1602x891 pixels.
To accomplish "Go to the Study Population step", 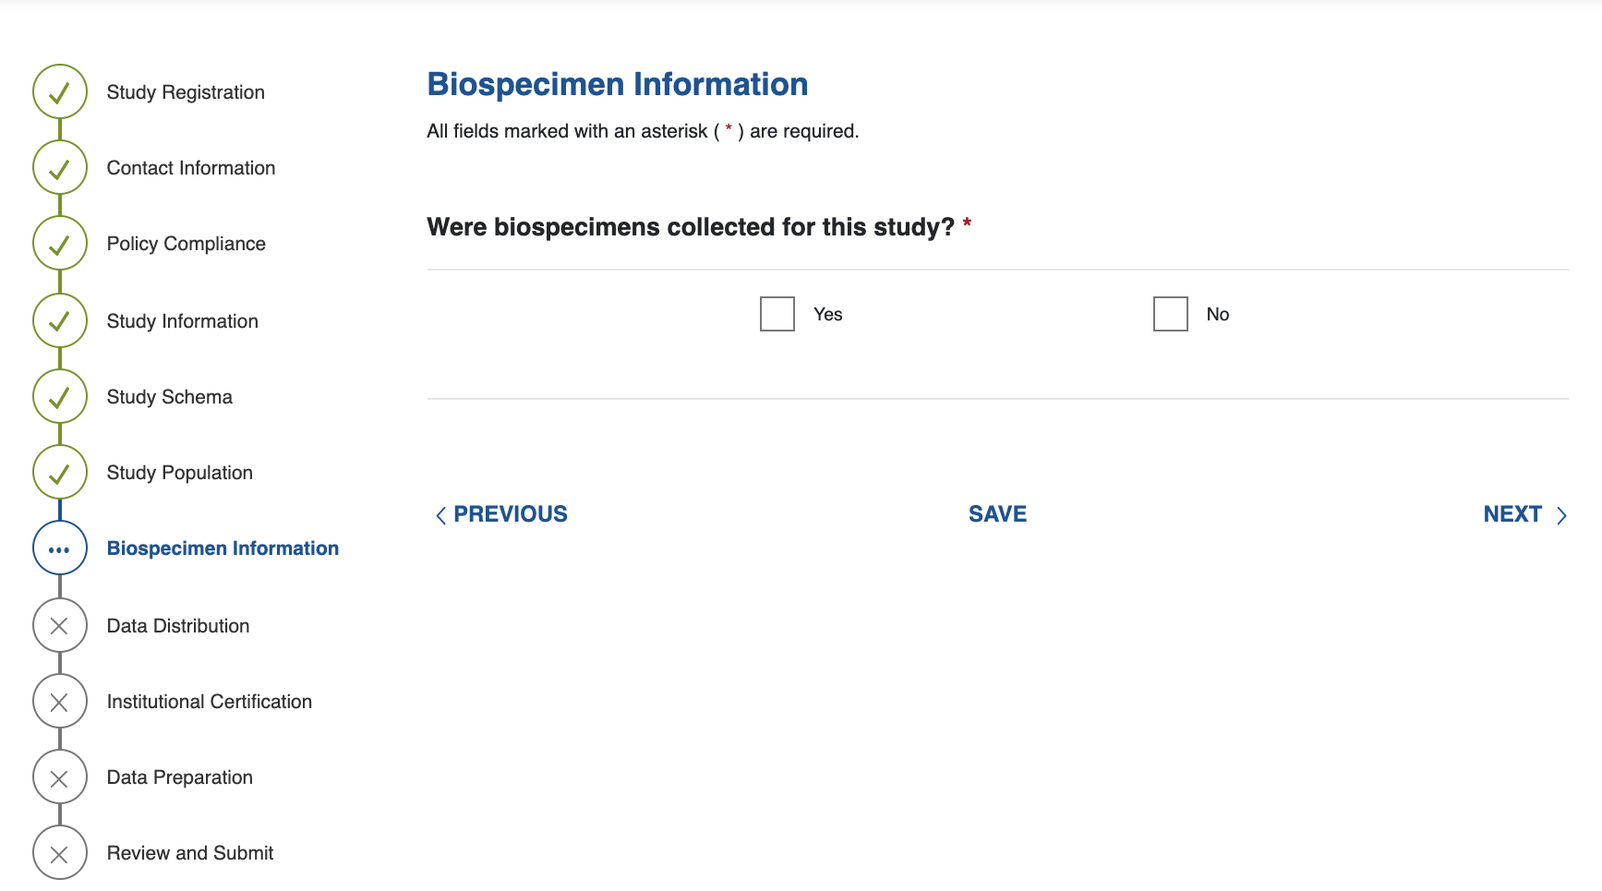I will 179,473.
